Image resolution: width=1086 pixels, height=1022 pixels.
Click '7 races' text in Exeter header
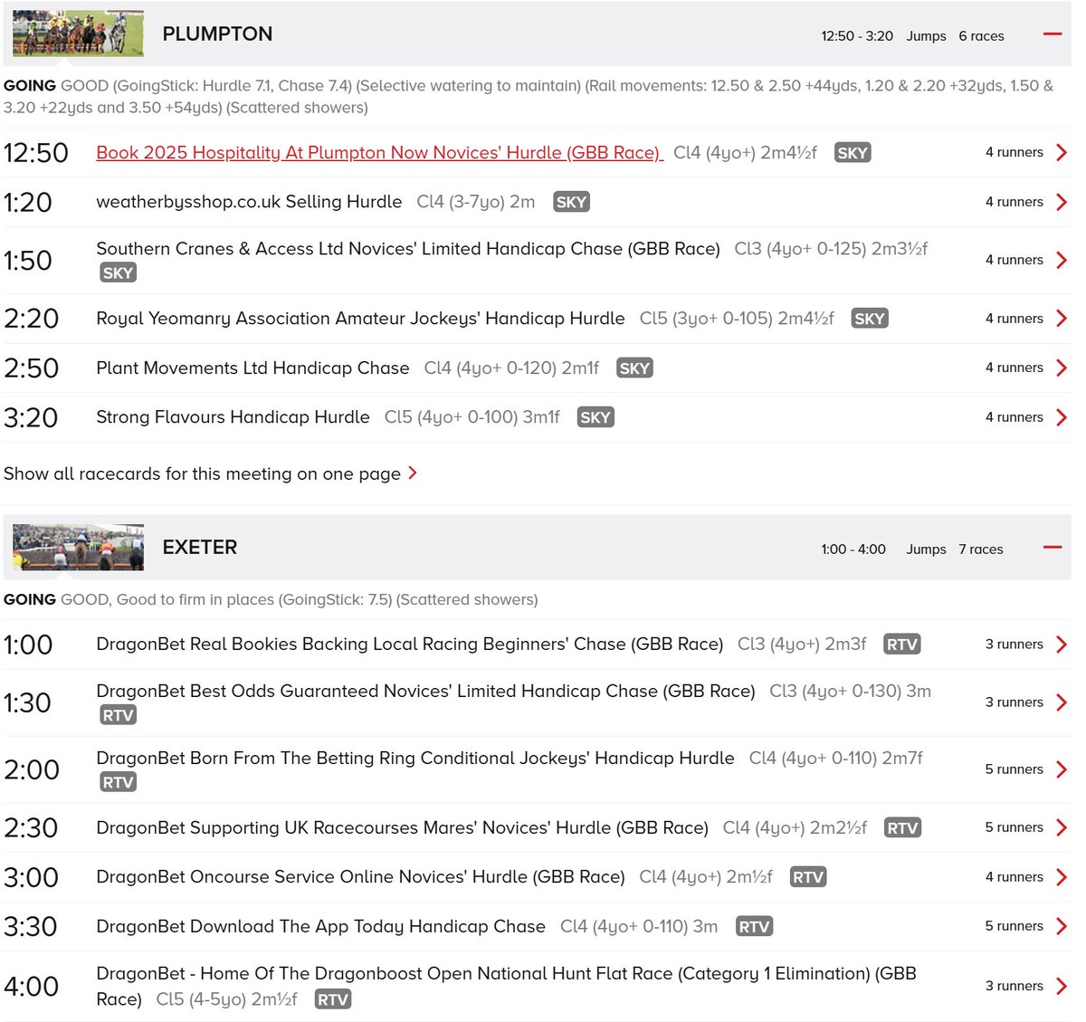(x=981, y=549)
